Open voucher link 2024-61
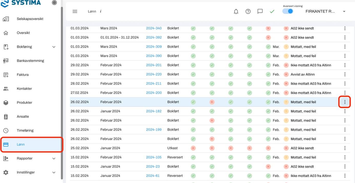The width and height of the screenshot is (355, 183). click(x=153, y=176)
